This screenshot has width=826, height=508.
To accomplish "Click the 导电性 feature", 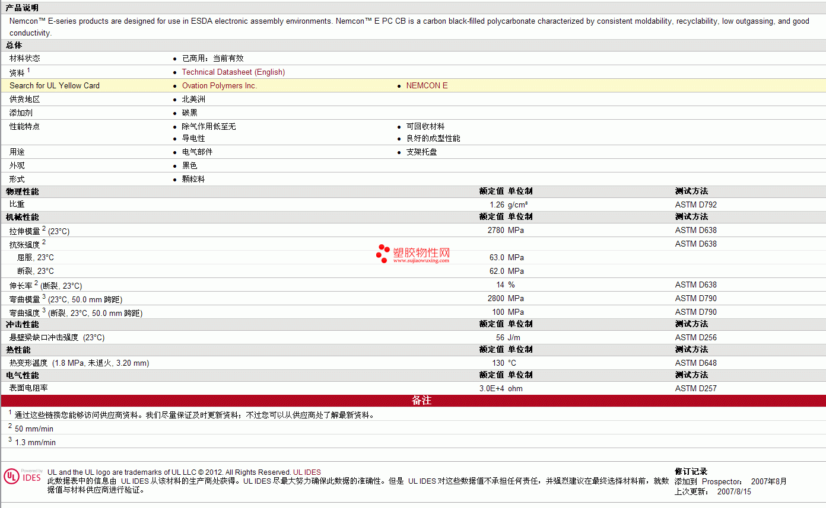I will coord(193,138).
